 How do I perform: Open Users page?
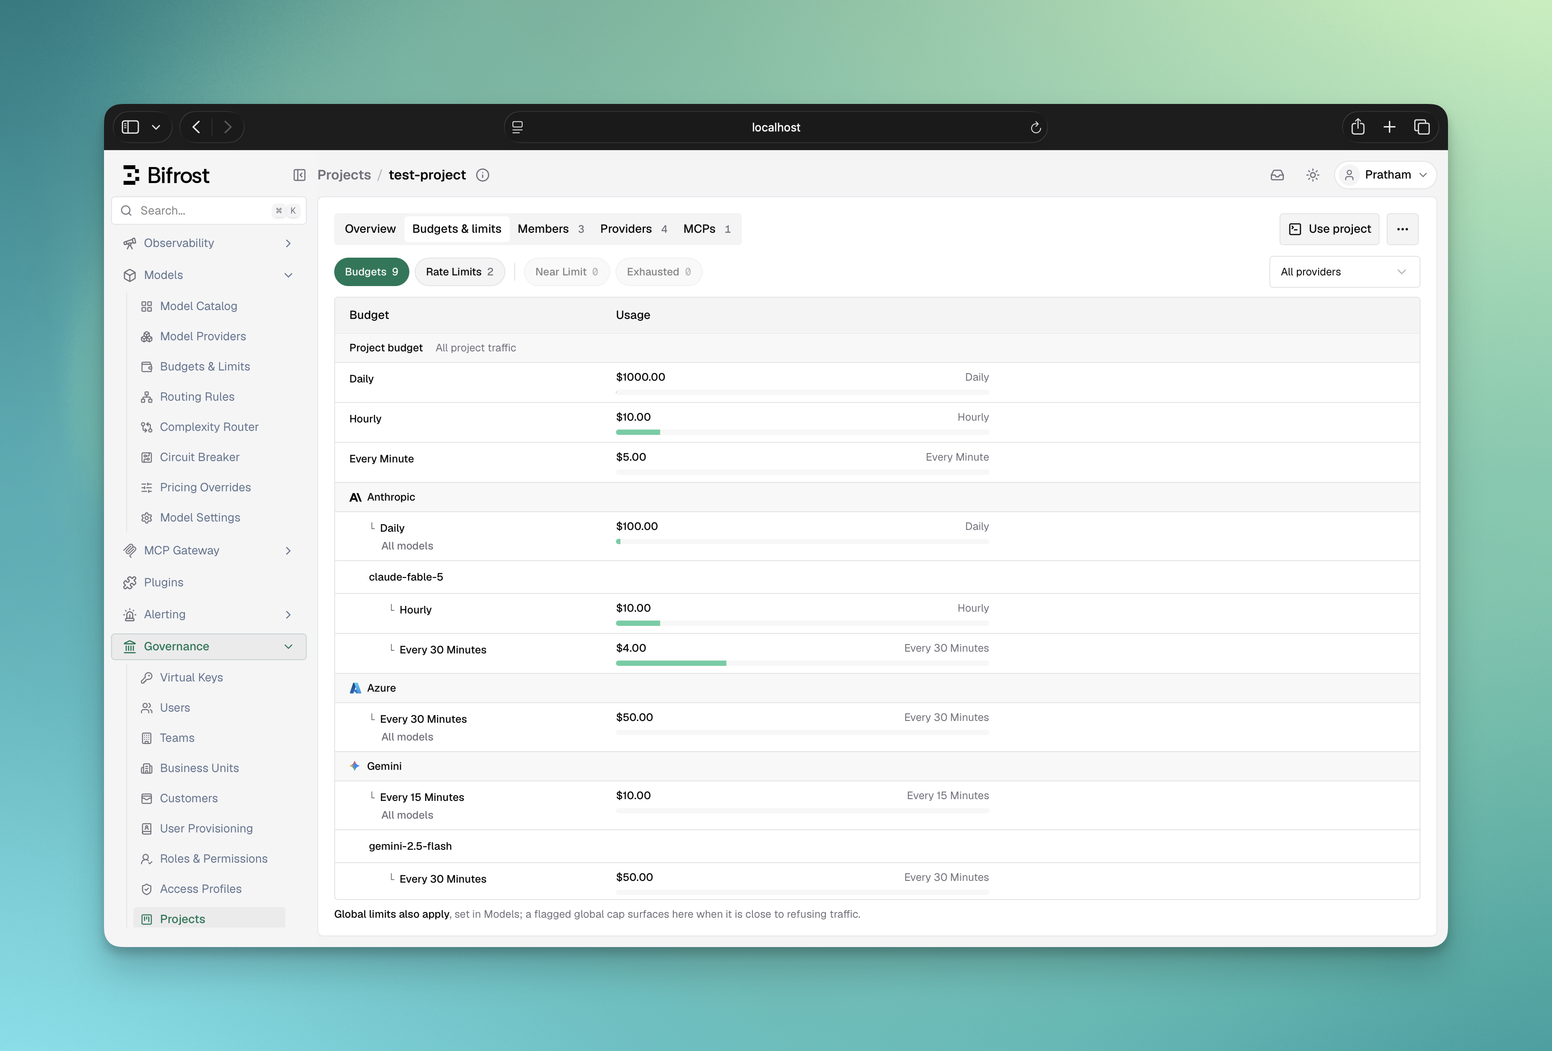pyautogui.click(x=174, y=707)
